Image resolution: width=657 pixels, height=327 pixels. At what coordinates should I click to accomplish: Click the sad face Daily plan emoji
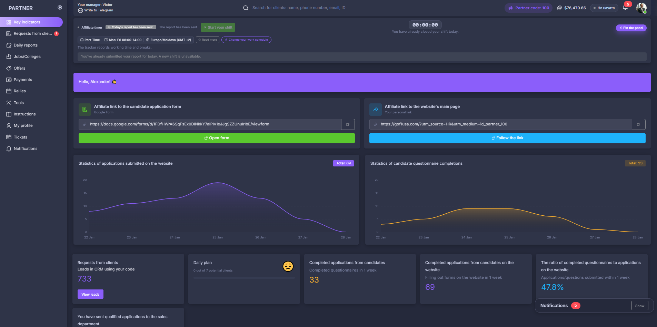tap(288, 266)
